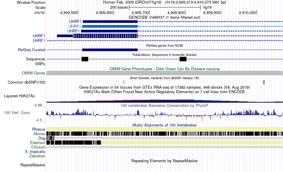Click the first black publication sequence block
283x172 pixels.
coord(85,59)
